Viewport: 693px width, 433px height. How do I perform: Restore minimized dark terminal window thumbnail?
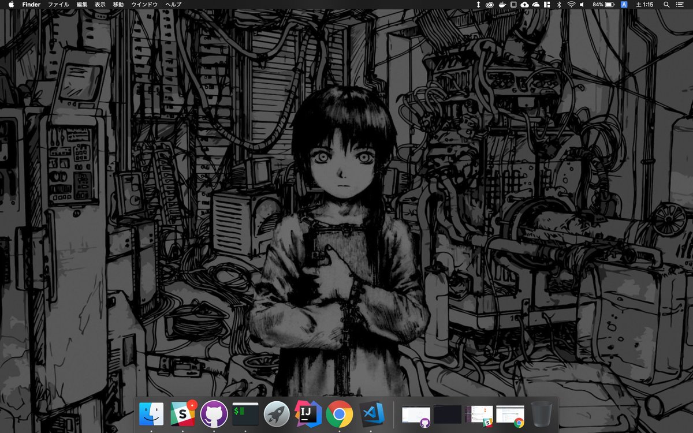pos(448,414)
